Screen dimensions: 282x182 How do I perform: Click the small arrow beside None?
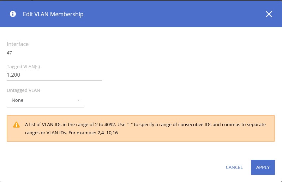[x=78, y=100]
